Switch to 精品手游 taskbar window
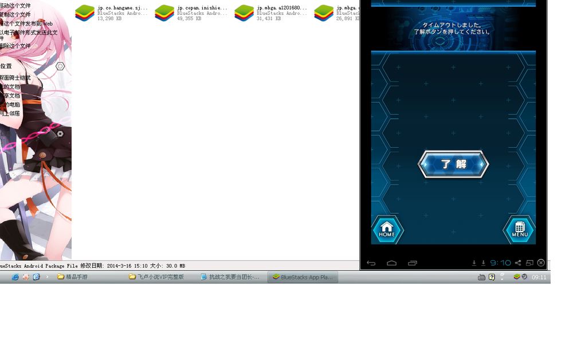 tap(72, 277)
